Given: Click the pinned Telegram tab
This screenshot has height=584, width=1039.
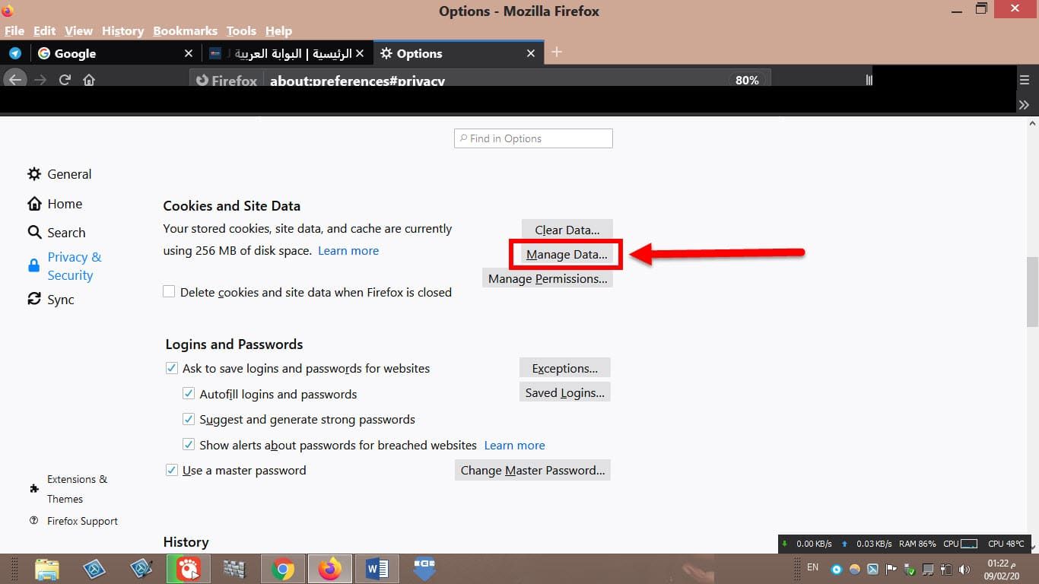Looking at the screenshot, I should [x=14, y=53].
